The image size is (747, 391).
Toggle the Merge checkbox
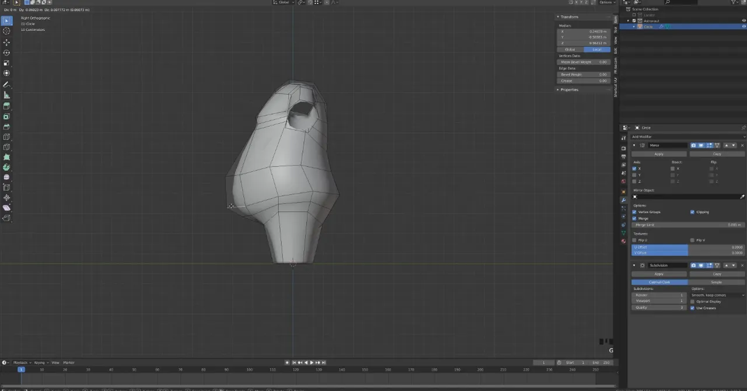pyautogui.click(x=634, y=218)
